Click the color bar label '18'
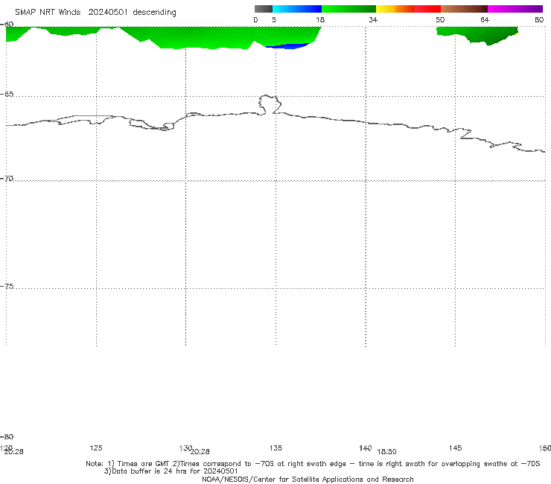 click(x=320, y=20)
